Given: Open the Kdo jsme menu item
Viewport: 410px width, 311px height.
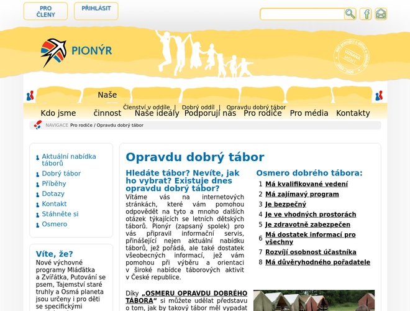Looking at the screenshot, I should point(58,113).
